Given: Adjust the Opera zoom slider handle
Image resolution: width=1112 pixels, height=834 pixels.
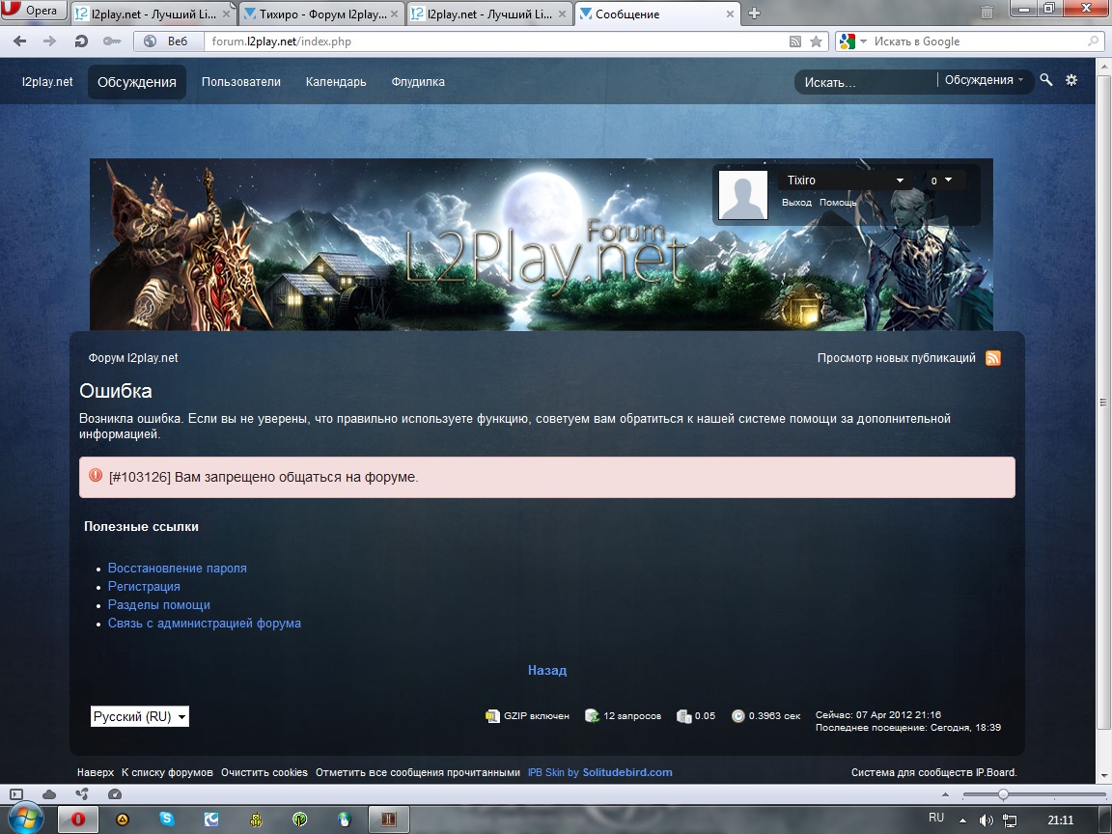Looking at the screenshot, I should (x=1003, y=794).
